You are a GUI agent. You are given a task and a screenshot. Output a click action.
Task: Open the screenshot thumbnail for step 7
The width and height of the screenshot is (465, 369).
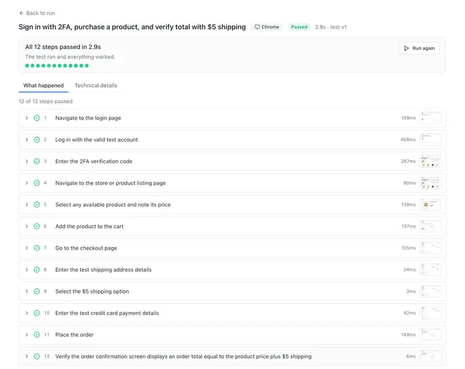click(431, 248)
